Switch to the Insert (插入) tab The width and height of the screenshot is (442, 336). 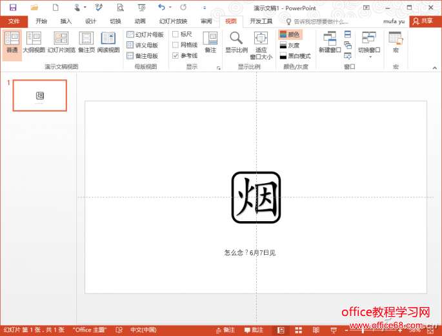click(x=66, y=21)
